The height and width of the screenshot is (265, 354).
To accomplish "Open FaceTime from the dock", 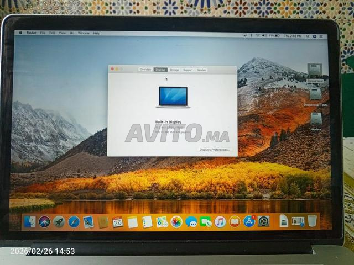I will (206, 222).
